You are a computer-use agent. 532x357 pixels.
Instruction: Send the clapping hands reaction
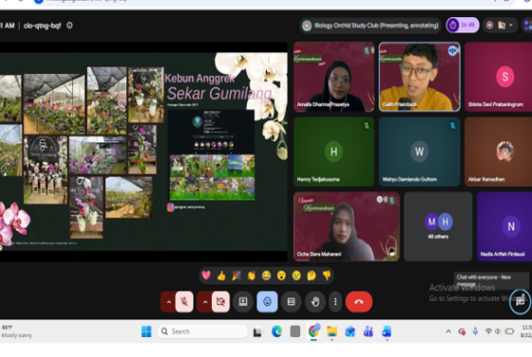click(x=252, y=275)
